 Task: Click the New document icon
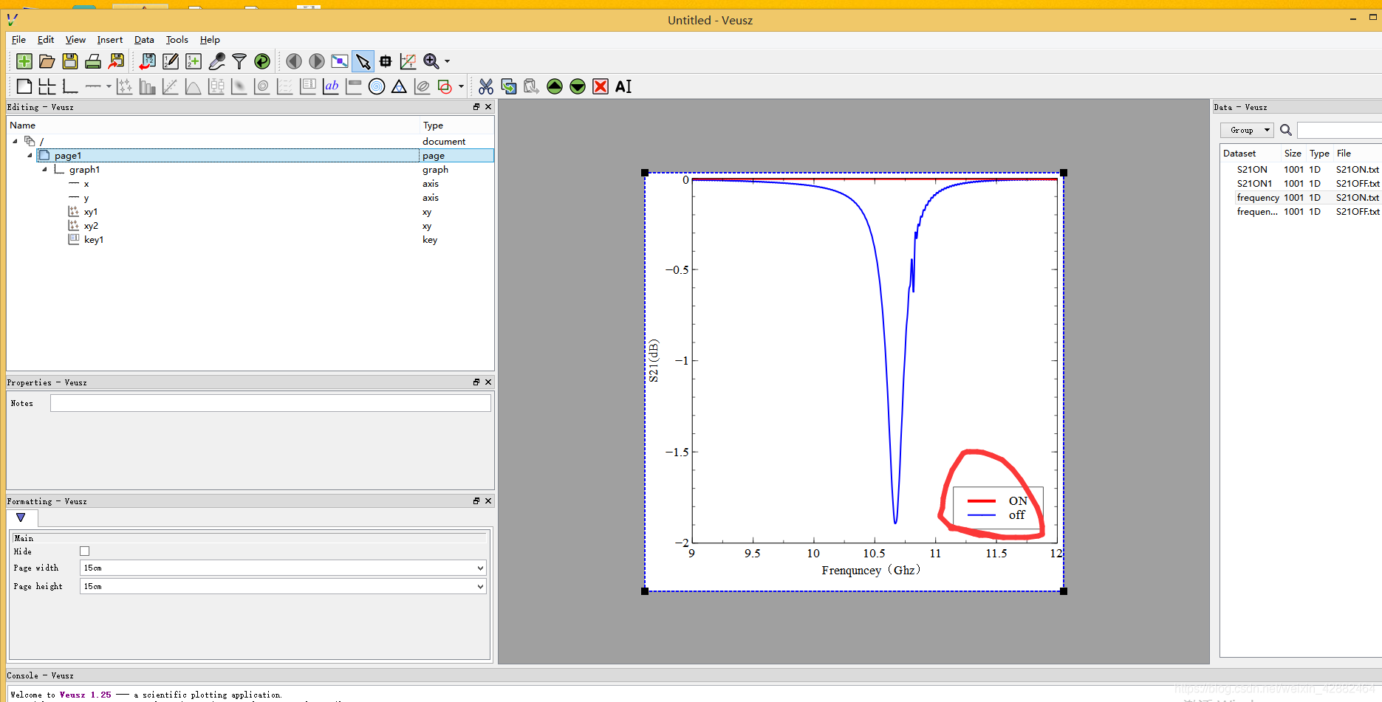(24, 61)
